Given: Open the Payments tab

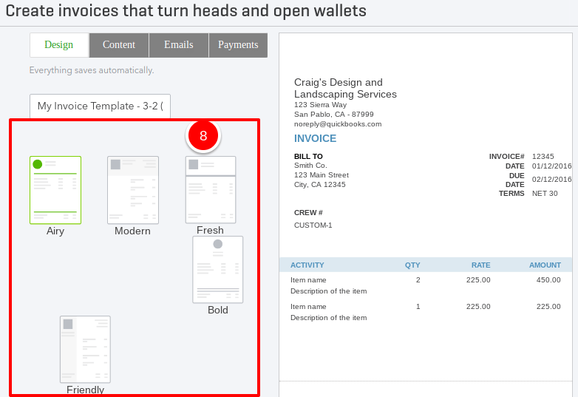Looking at the screenshot, I should pyautogui.click(x=238, y=45).
